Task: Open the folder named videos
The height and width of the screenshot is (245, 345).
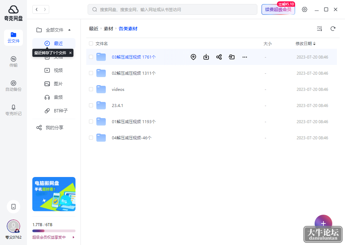Action: pos(118,89)
